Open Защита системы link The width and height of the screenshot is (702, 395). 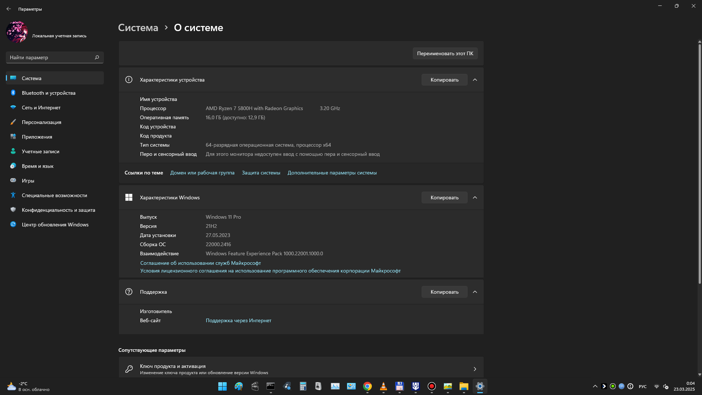pyautogui.click(x=261, y=173)
